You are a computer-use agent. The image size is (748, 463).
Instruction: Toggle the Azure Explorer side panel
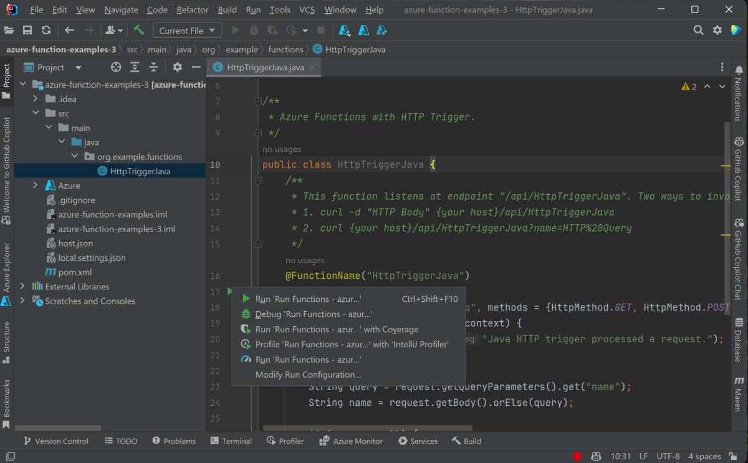[x=6, y=274]
